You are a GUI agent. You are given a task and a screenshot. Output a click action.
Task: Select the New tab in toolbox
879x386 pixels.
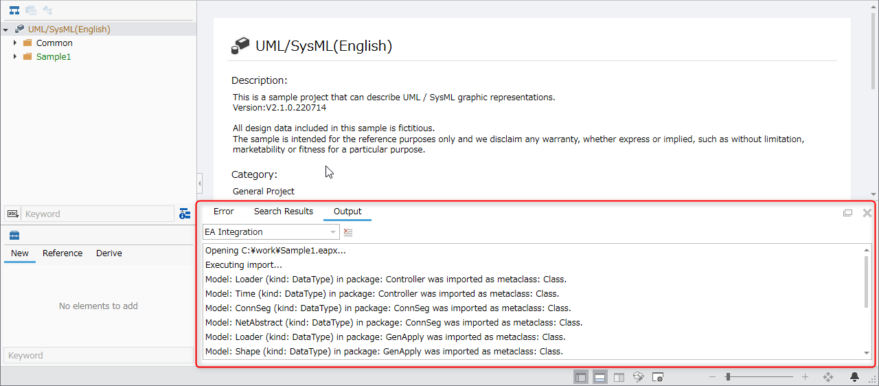click(20, 253)
